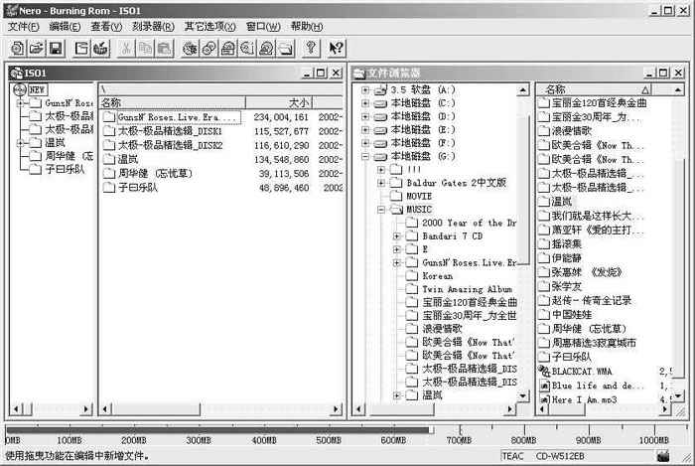Expand the 本地磁盘 (D:) drive node
The height and width of the screenshot is (466, 695).
(x=364, y=116)
